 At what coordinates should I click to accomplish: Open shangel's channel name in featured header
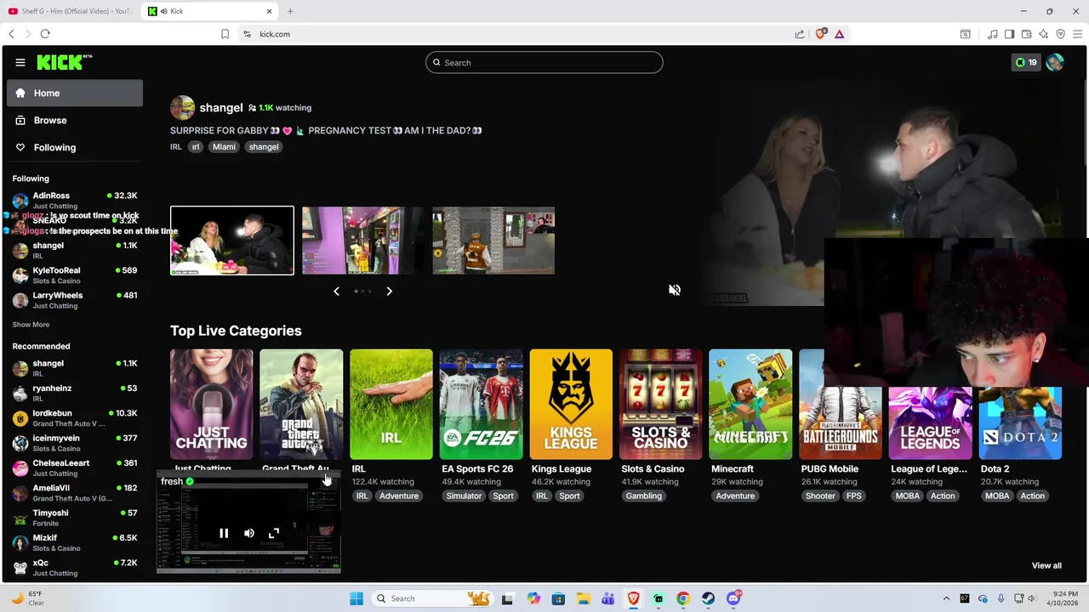pos(221,108)
